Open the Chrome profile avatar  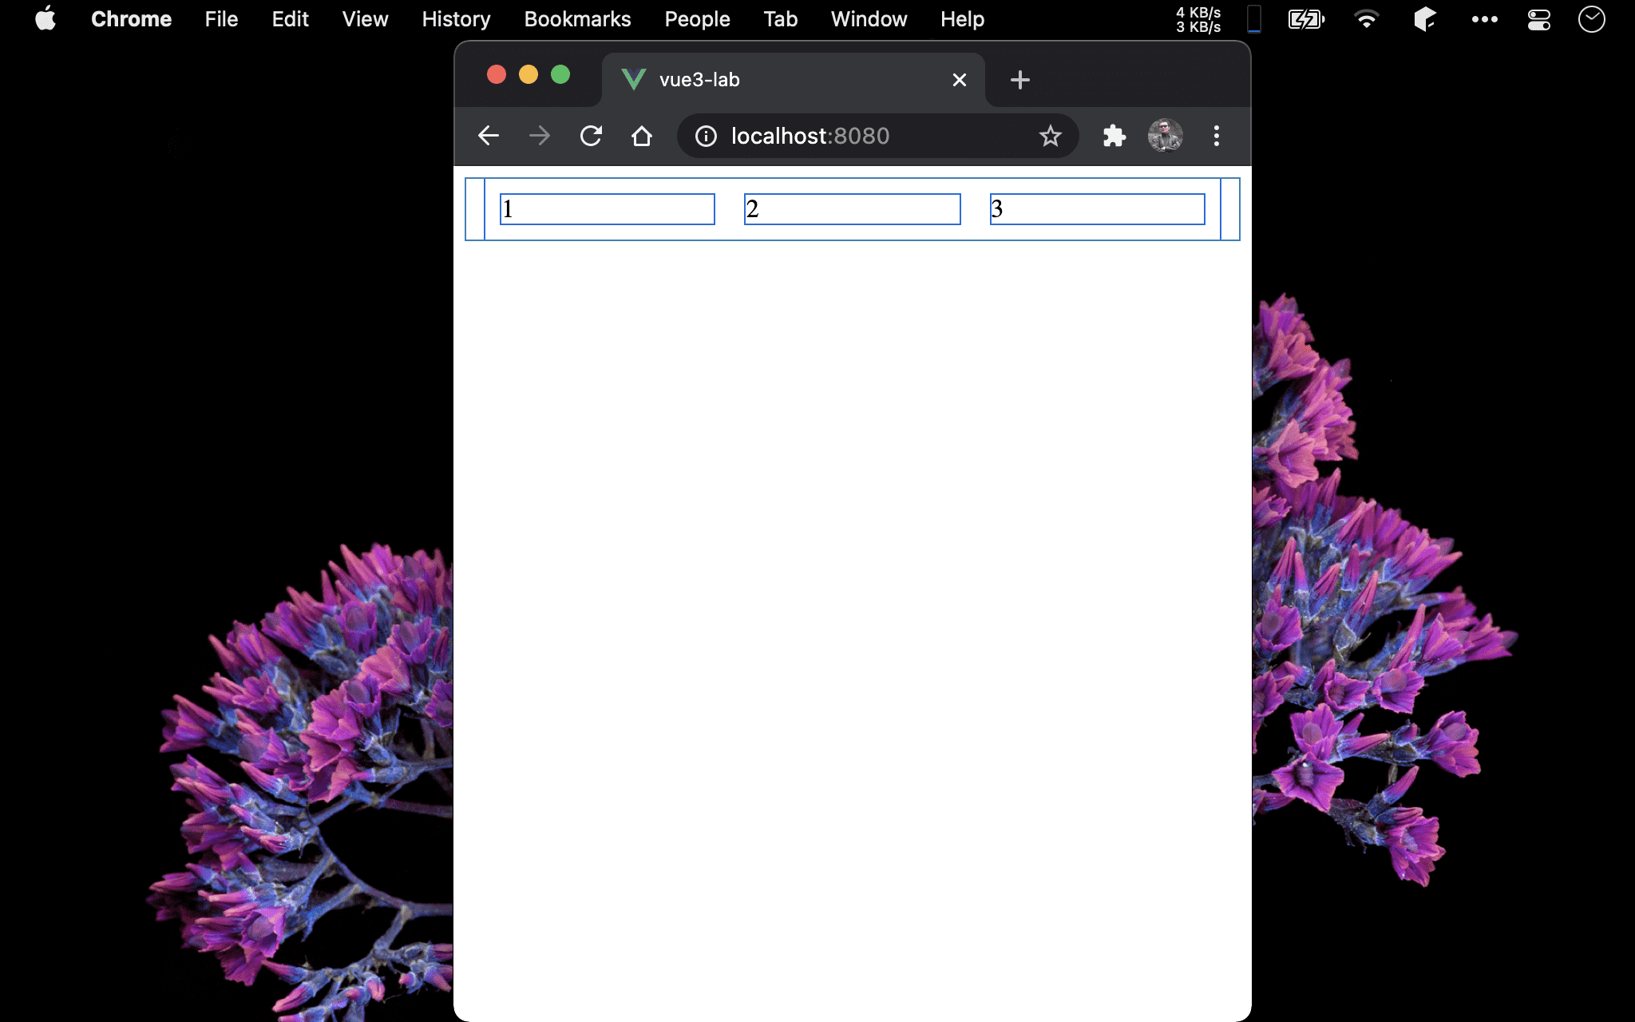click(1165, 136)
